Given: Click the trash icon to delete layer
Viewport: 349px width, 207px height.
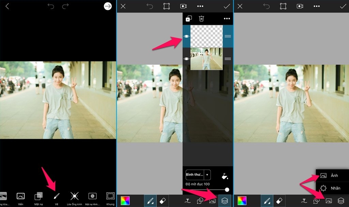Looking at the screenshot, I should [x=201, y=18].
